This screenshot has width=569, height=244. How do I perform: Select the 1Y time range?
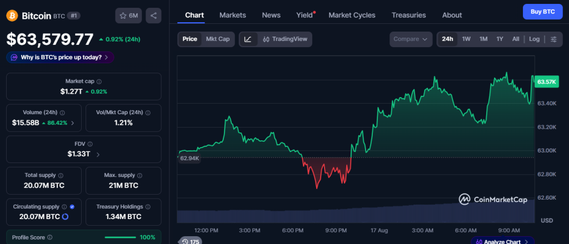(x=500, y=39)
